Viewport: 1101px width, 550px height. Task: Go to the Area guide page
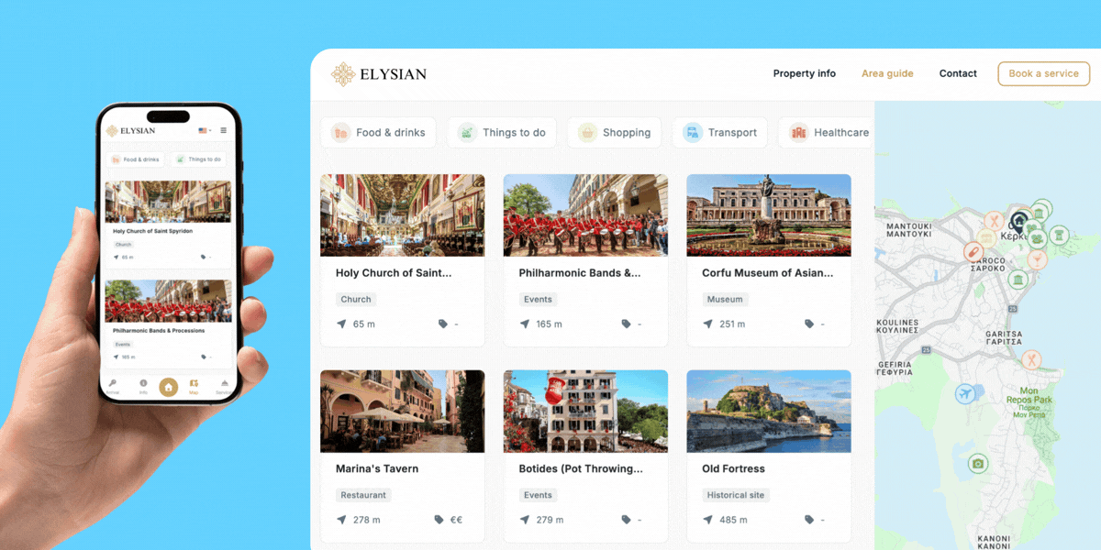[x=887, y=73]
